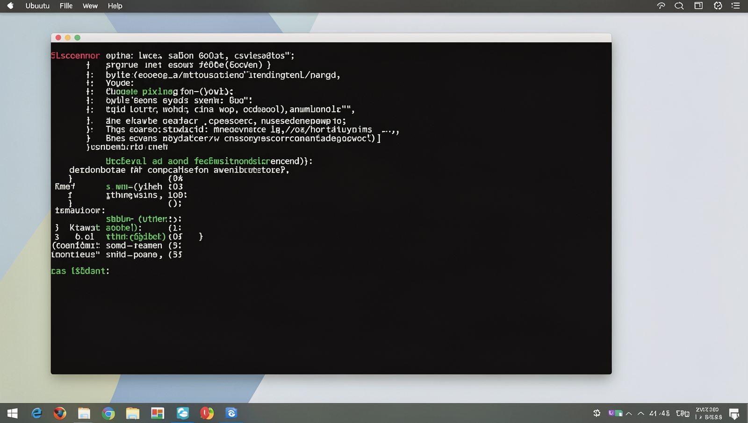Image resolution: width=748 pixels, height=423 pixels.
Task: Click the second tray chevron arrow
Action: [x=641, y=414]
